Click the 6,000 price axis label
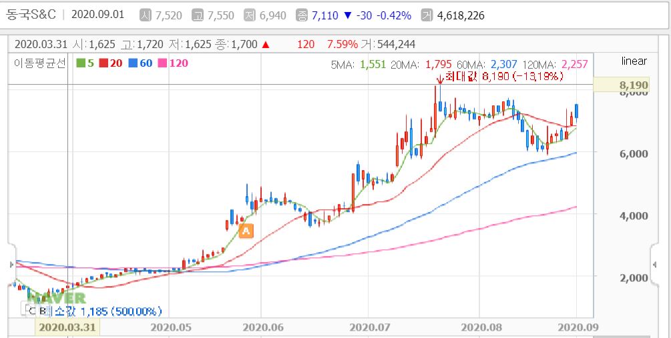Viewport: 671px width, 338px height. pyautogui.click(x=634, y=154)
